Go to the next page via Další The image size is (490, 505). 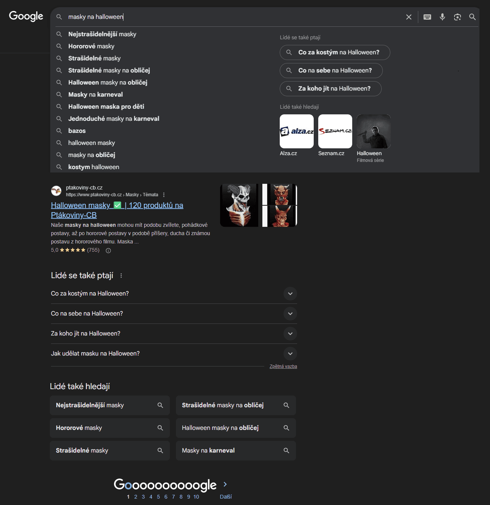point(225,497)
